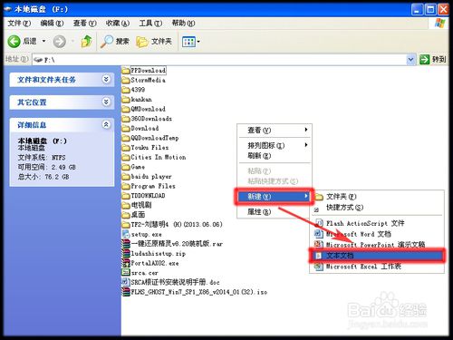Click the grayed Forward arrow button
This screenshot has height=340, width=453.
(x=60, y=41)
